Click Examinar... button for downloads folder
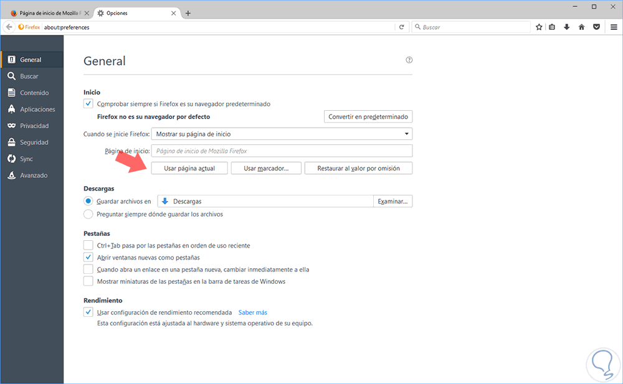Image resolution: width=623 pixels, height=384 pixels. tap(392, 201)
